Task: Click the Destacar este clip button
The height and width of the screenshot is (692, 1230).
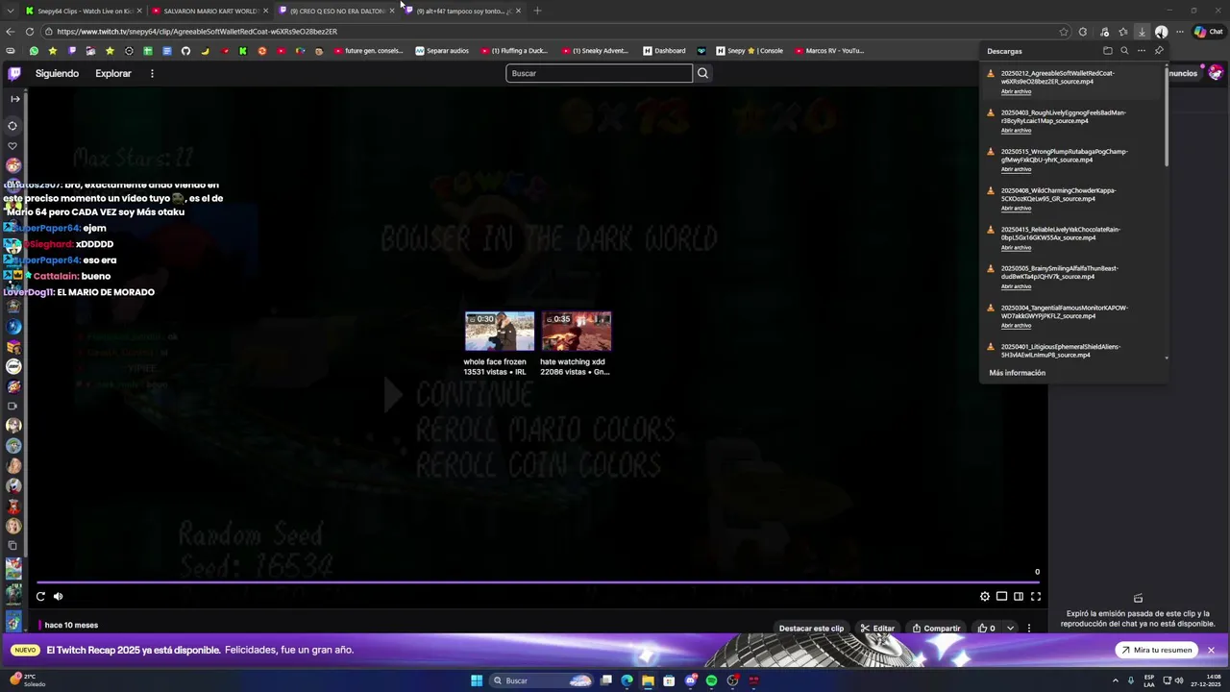Action: pyautogui.click(x=811, y=629)
